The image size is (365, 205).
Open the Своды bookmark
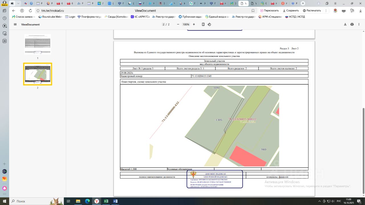pos(116,17)
